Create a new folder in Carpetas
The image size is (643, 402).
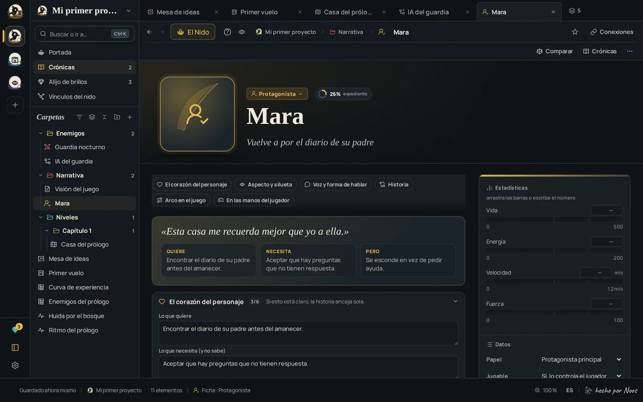tap(117, 117)
